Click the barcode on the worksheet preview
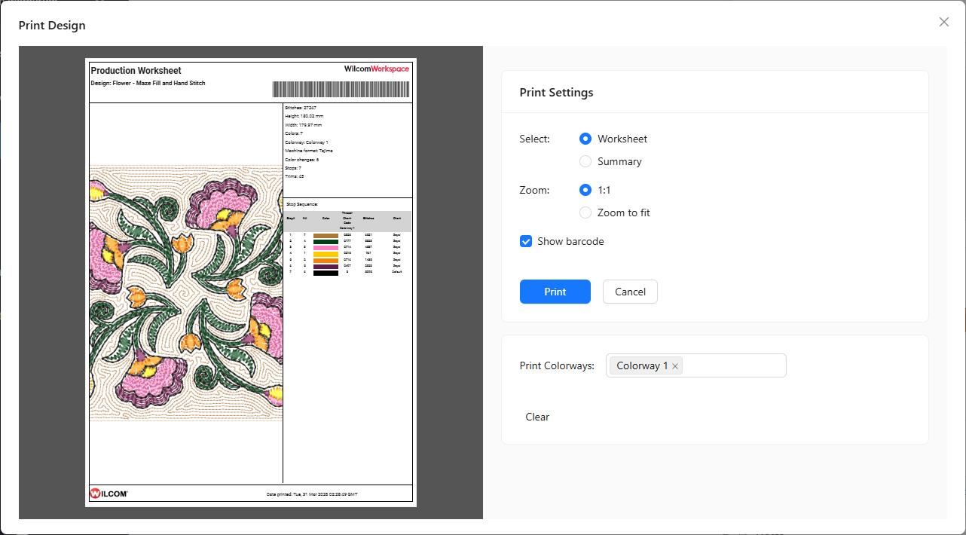Viewport: 966px width, 535px height. pos(341,89)
